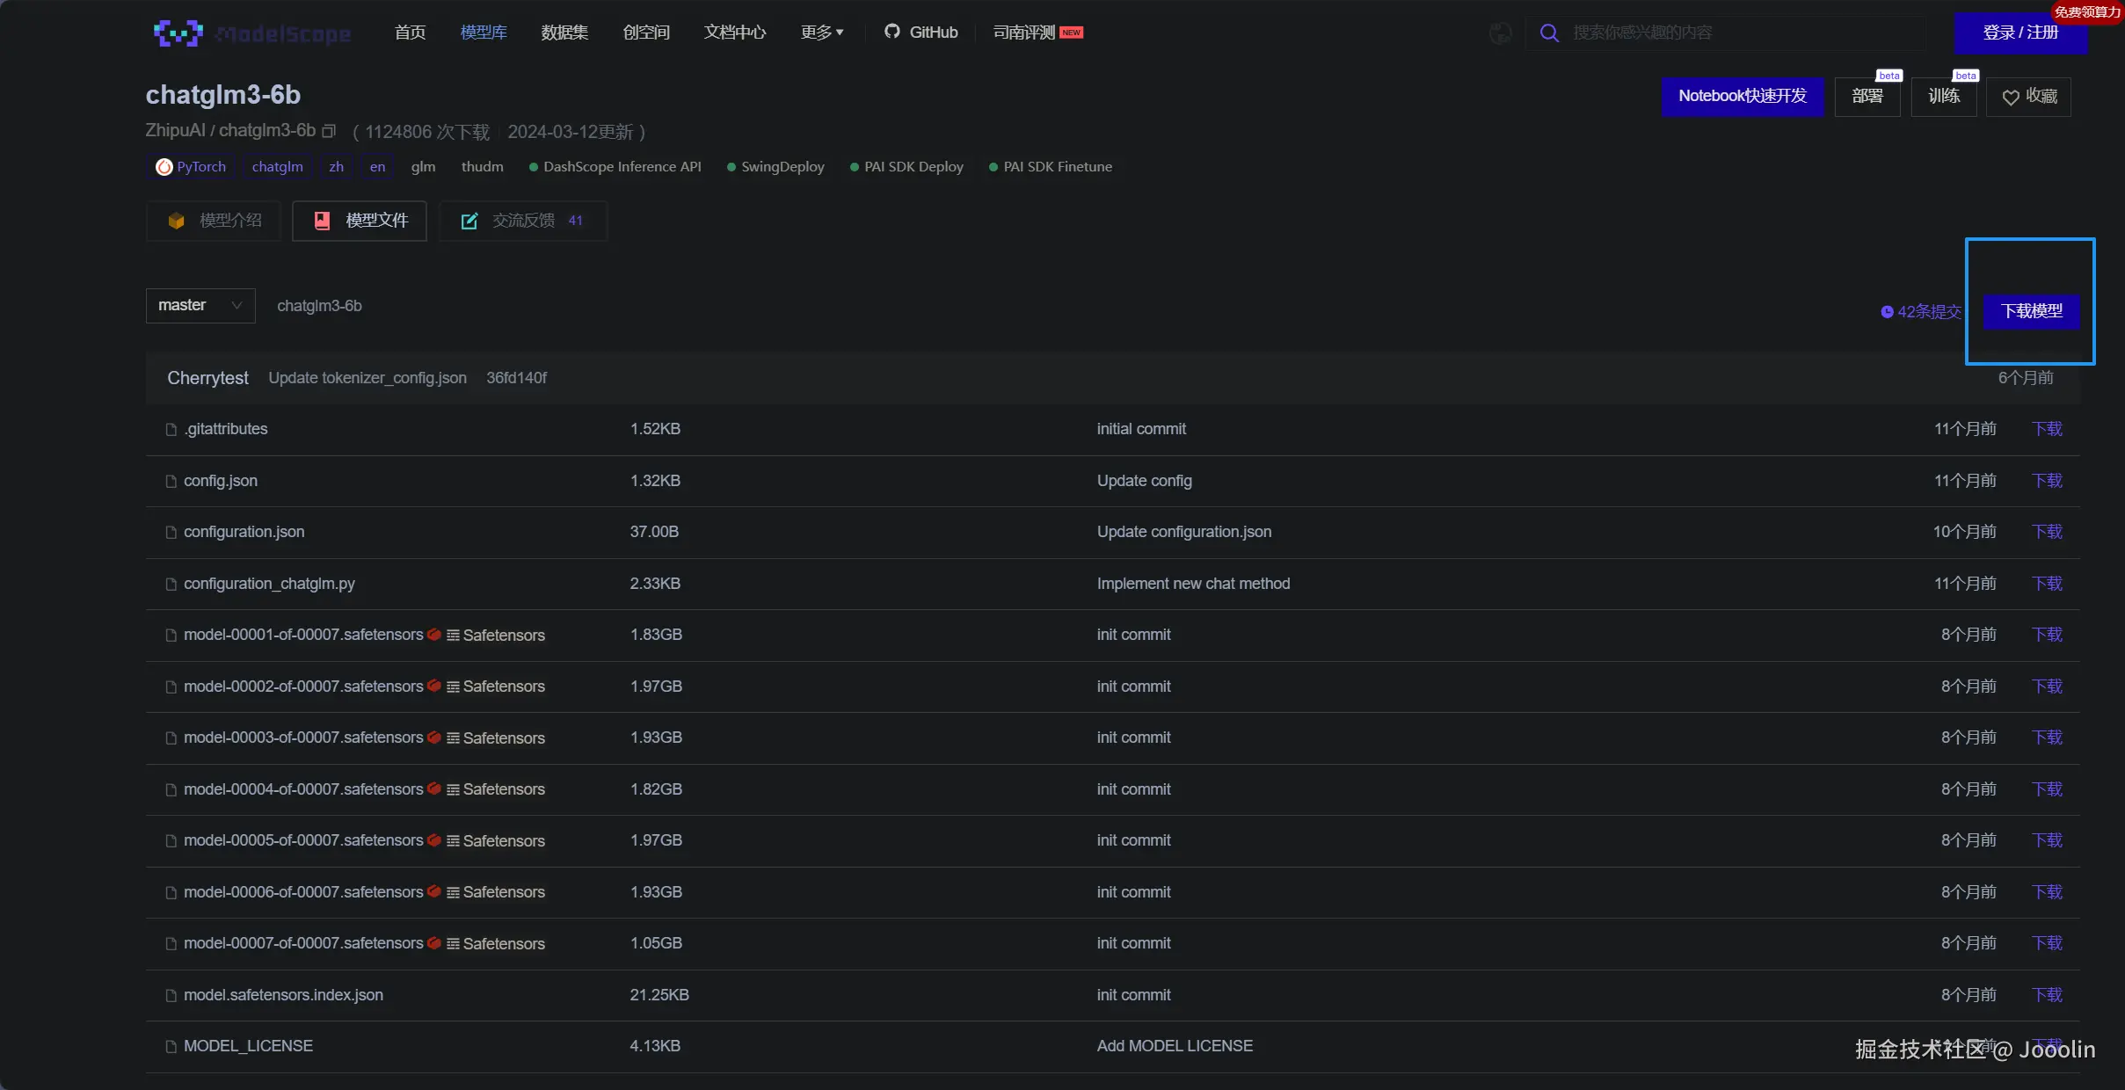Screen dimensions: 2125x1090
Task: Click 登录 / 注册 button
Action: (x=2019, y=33)
